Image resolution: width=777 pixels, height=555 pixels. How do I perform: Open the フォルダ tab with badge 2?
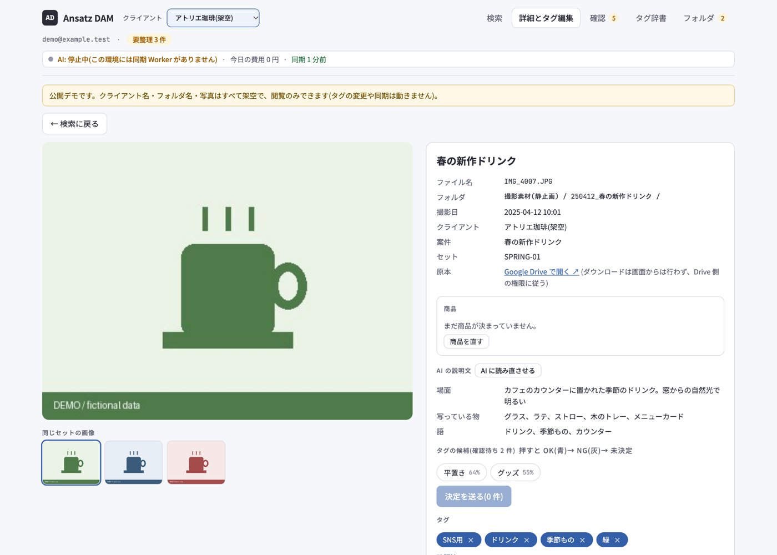coord(705,18)
